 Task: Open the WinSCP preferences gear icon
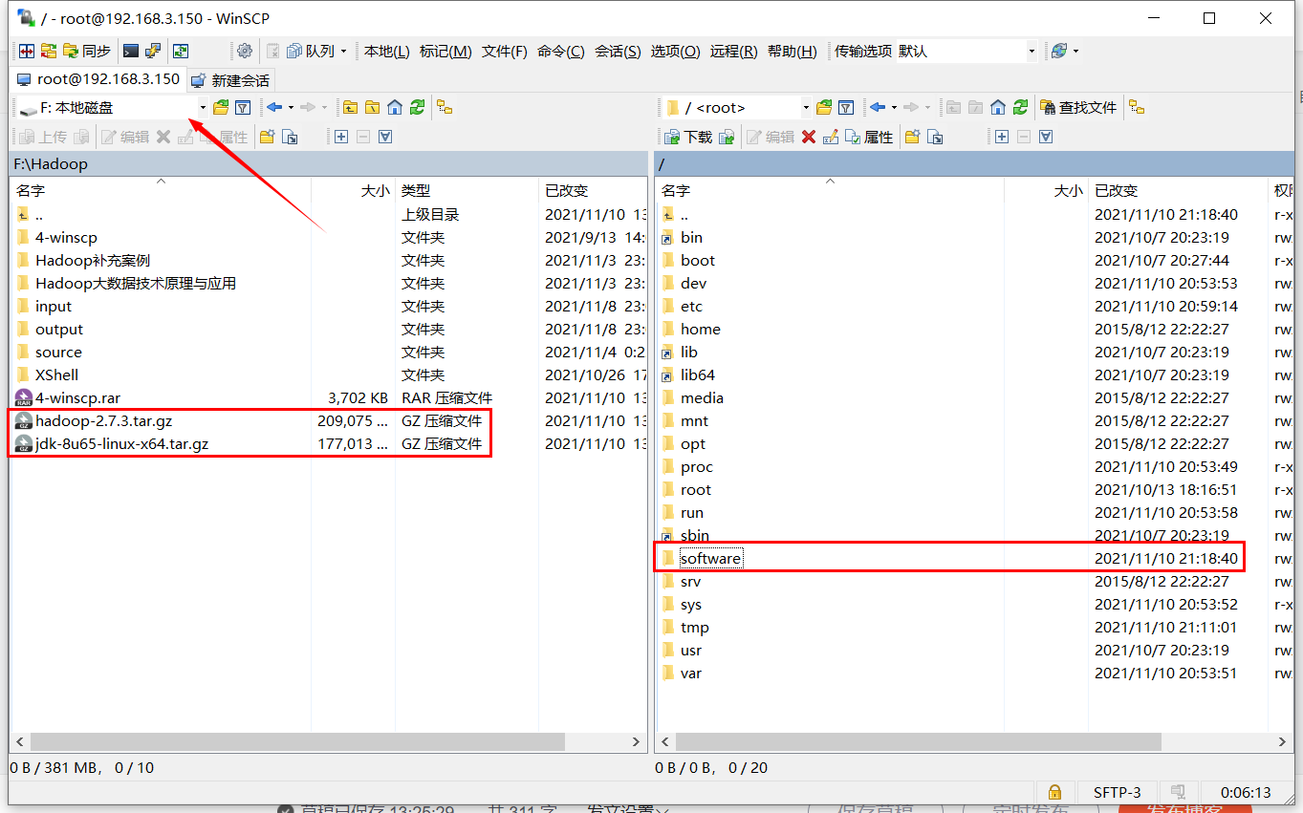point(246,51)
